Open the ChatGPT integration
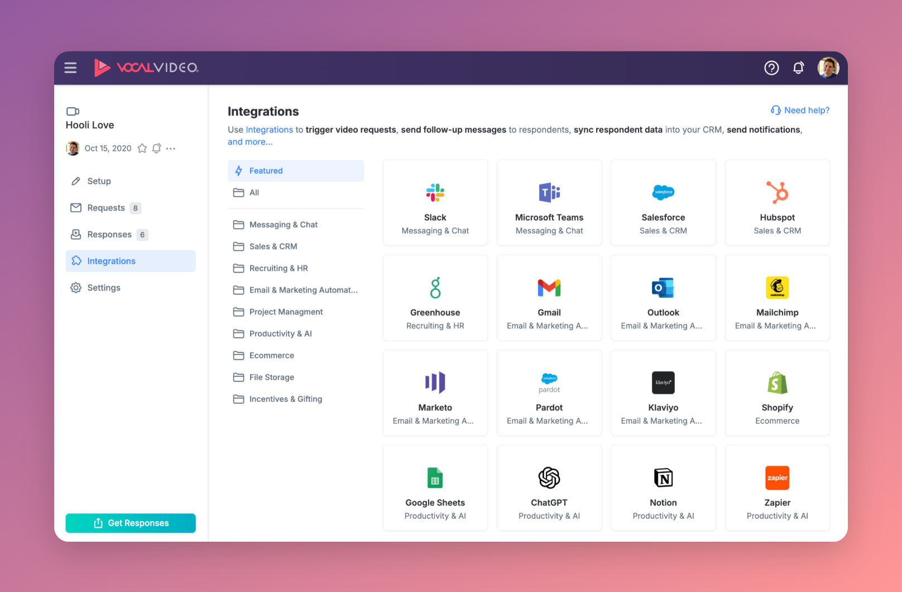The height and width of the screenshot is (592, 902). click(x=549, y=487)
